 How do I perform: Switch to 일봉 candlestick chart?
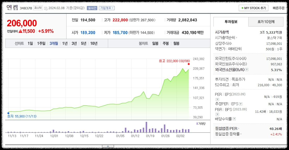tap(155, 43)
